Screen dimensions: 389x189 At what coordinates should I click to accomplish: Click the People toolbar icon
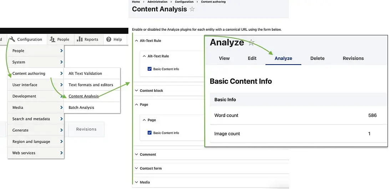[x=52, y=39]
